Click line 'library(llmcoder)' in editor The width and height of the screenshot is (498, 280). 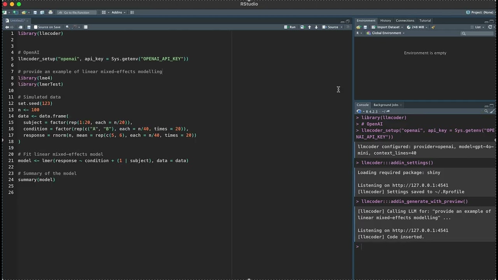pyautogui.click(x=40, y=33)
